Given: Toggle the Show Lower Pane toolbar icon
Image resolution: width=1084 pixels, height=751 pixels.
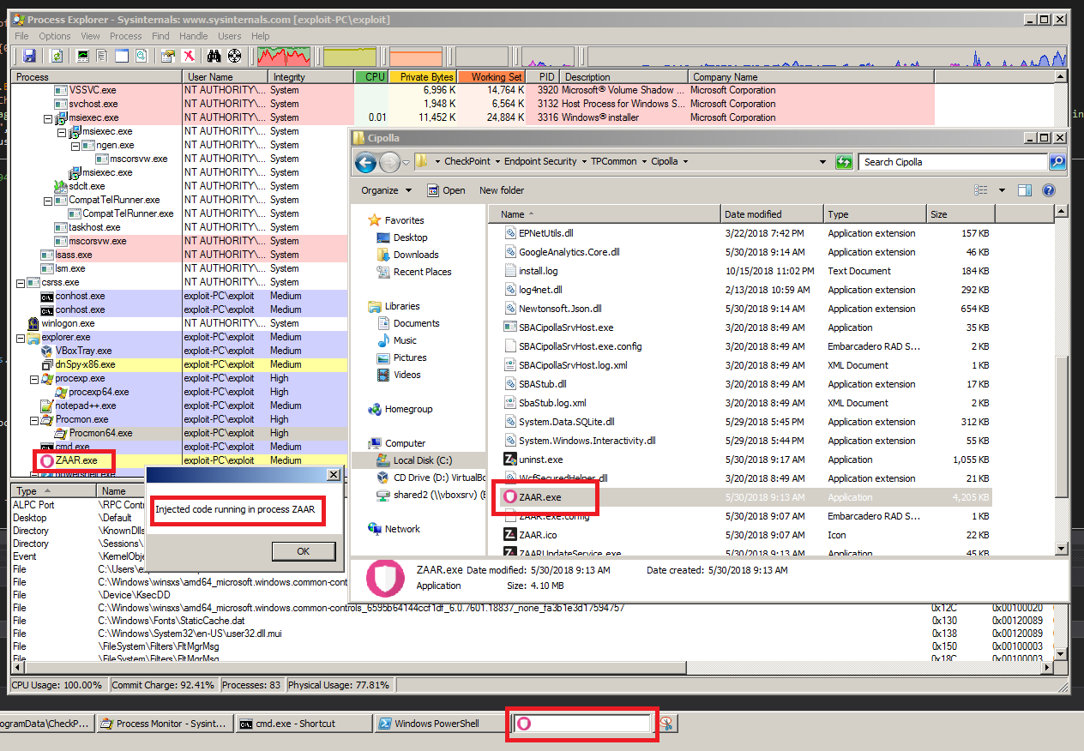Looking at the screenshot, I should click(122, 56).
